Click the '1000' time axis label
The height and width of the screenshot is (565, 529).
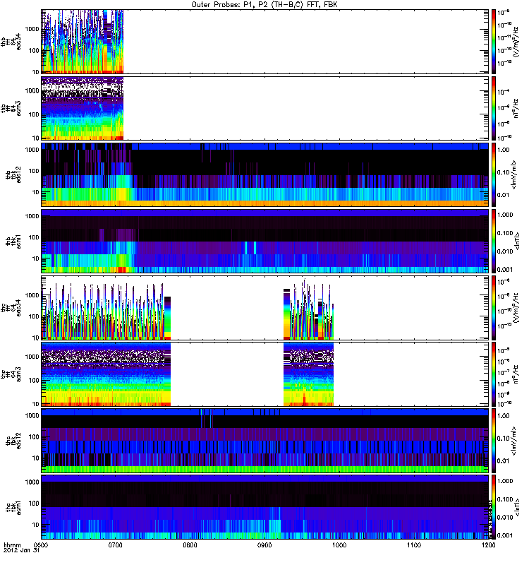click(x=339, y=545)
